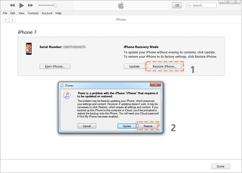Click the iPhone 7 heading
242x173 pixels.
point(27,32)
